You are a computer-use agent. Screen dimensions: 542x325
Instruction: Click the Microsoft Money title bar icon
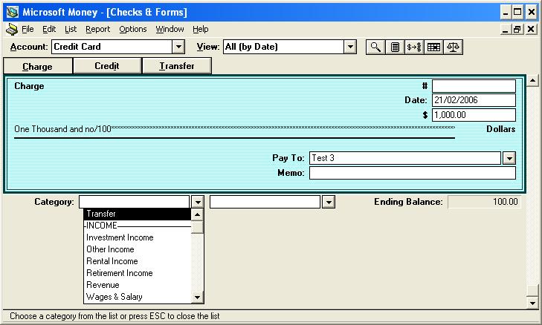[x=13, y=12]
